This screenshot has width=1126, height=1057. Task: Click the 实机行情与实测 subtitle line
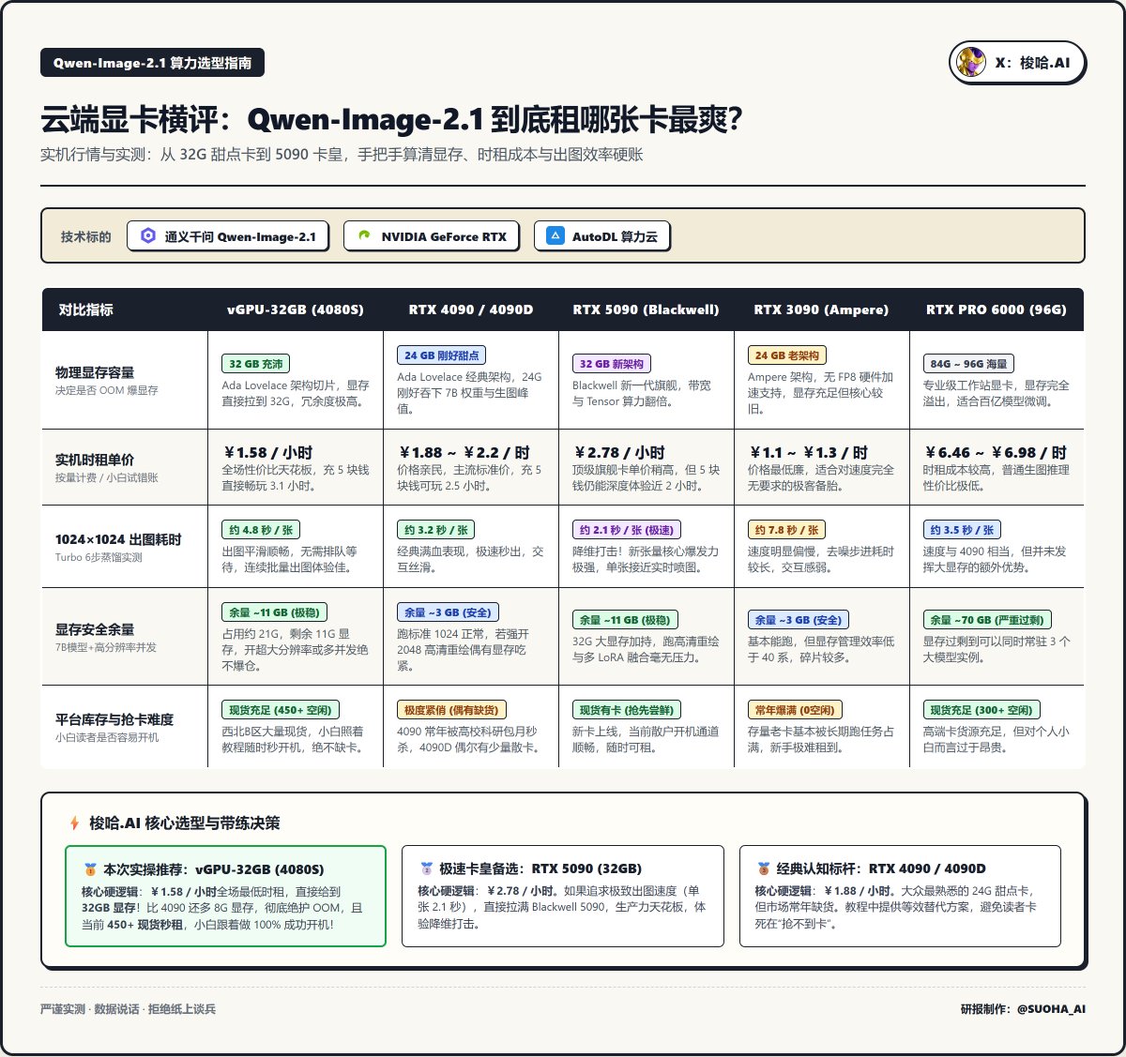pos(342,155)
